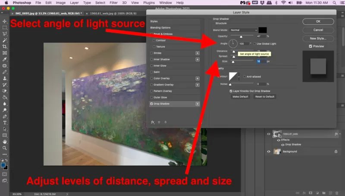The image size is (345, 196).
Task: Hide the Background layer
Action: [x=269, y=152]
